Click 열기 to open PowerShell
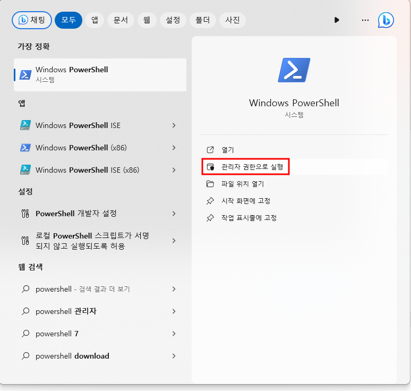Screen dimensions: 411x391 click(x=294, y=150)
